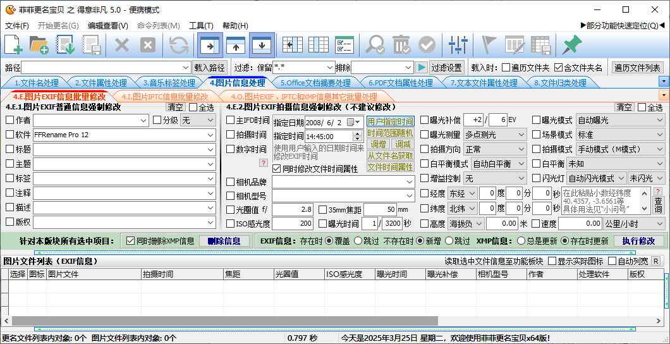Click the table column highlight icon
This screenshot has width=670, height=344.
pyautogui.click(x=319, y=45)
